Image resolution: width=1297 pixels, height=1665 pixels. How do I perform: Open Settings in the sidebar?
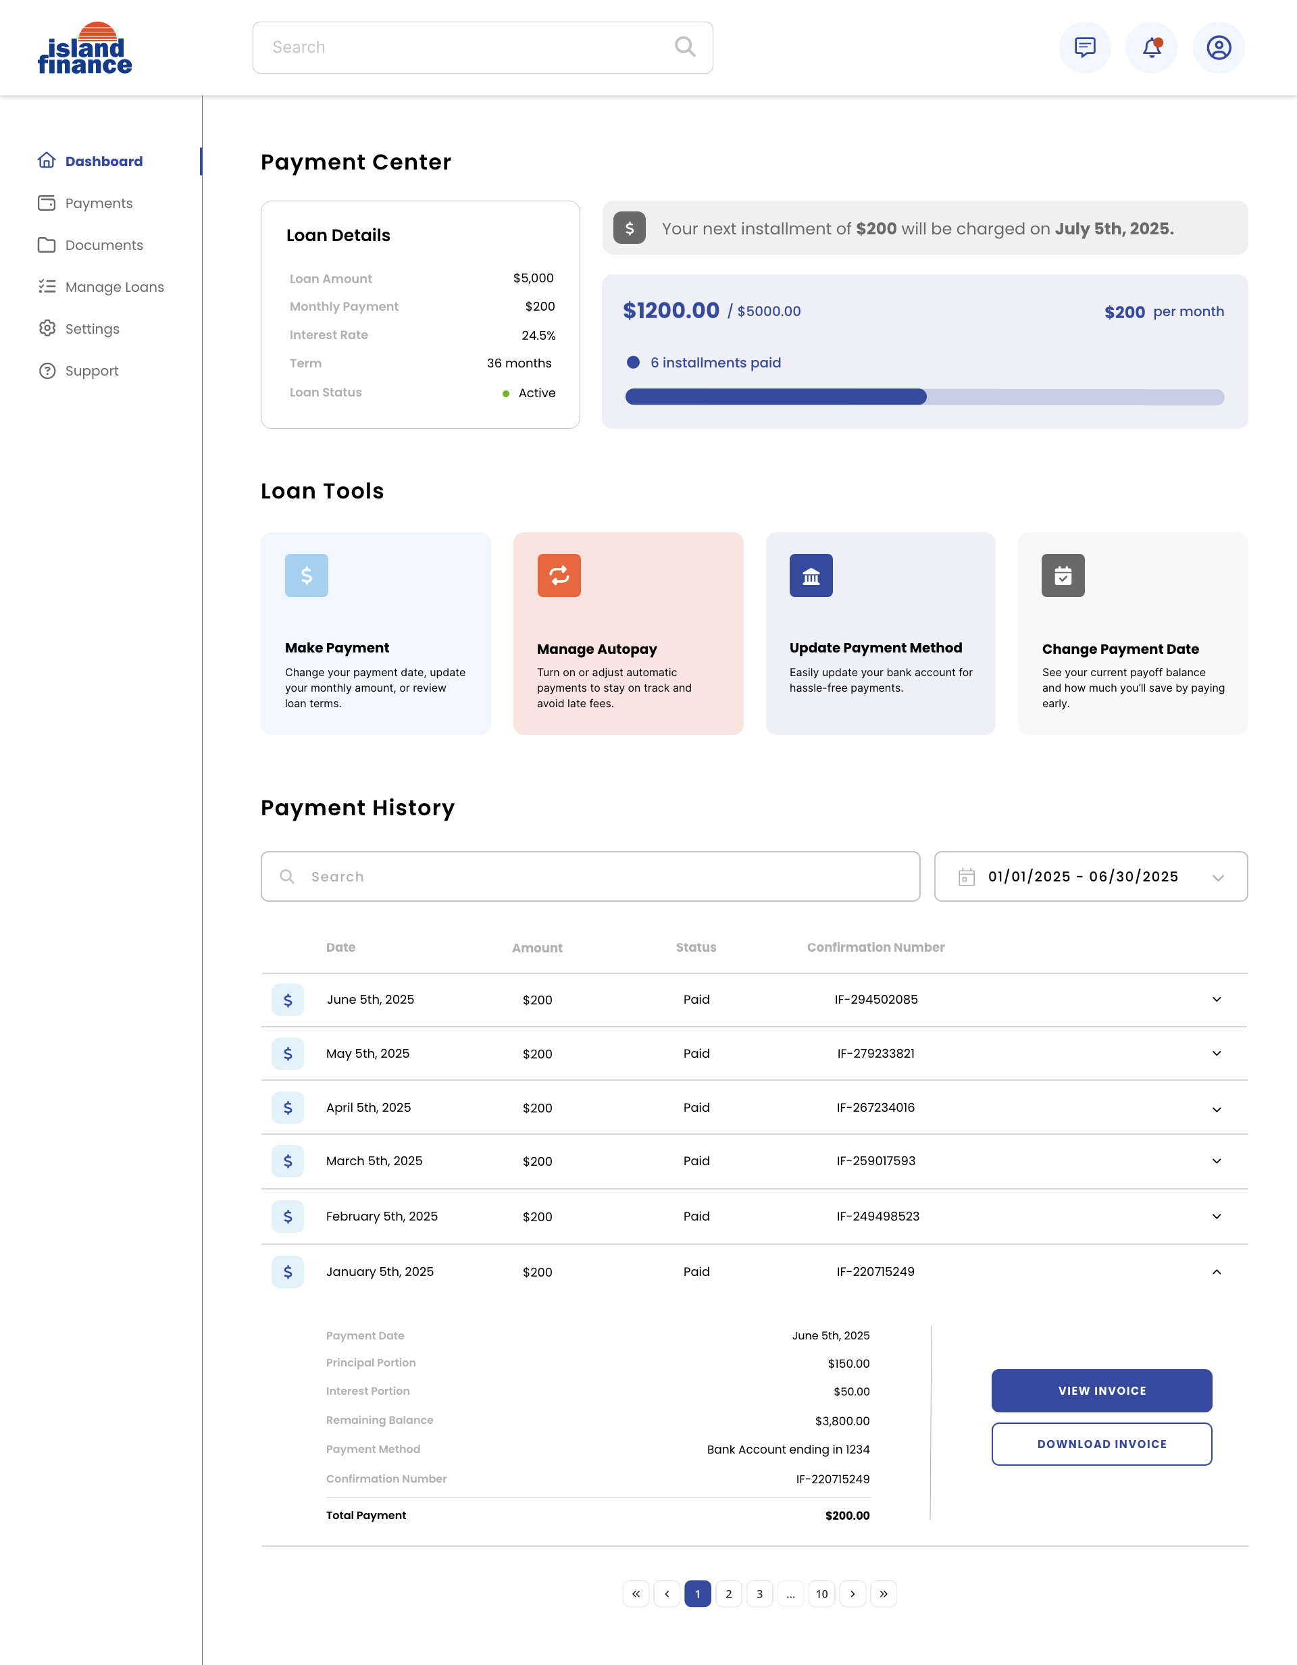(91, 328)
